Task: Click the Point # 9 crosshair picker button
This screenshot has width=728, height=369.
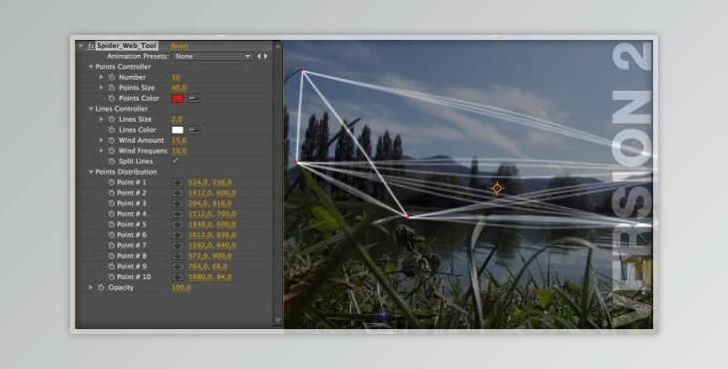Action: point(178,266)
